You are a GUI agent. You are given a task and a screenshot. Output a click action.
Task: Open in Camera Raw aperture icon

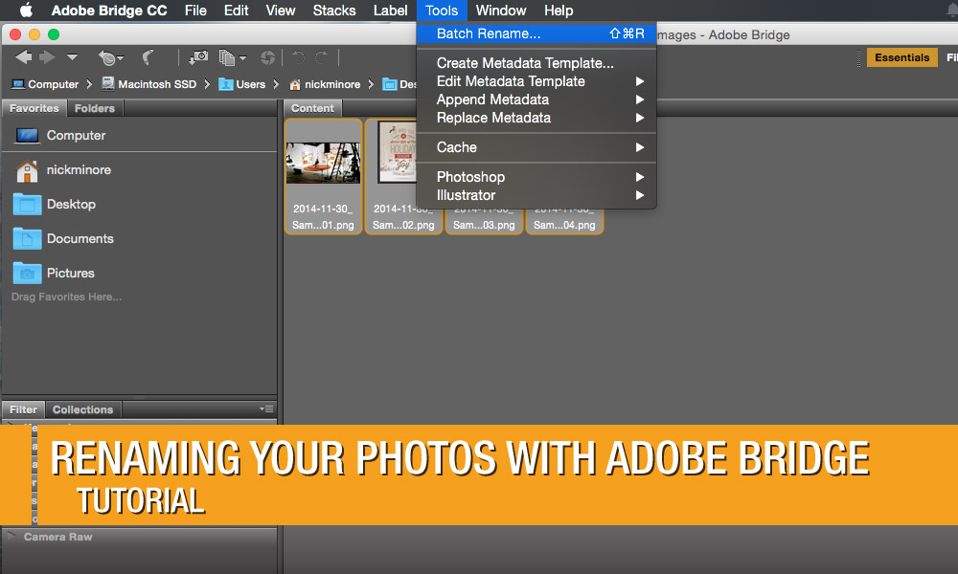267,58
